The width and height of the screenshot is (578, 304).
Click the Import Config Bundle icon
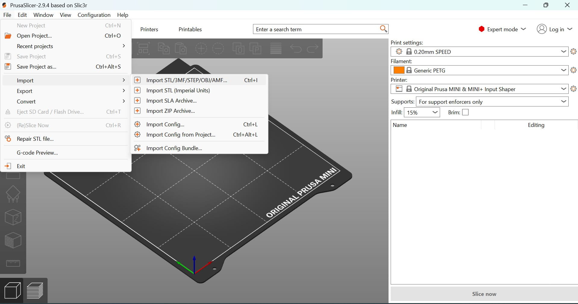pos(137,148)
